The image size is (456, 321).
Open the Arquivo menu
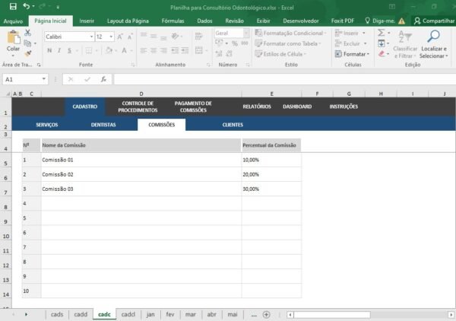[13, 21]
